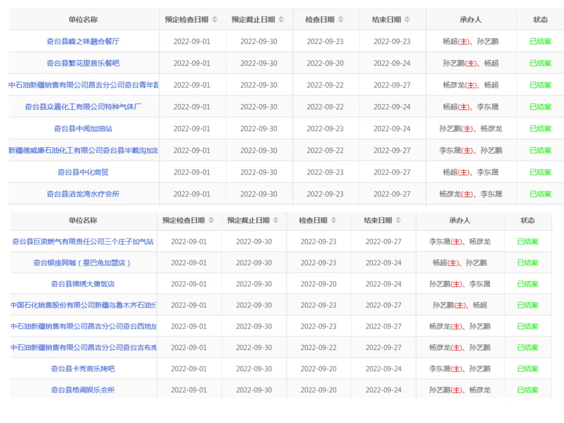Sort upper table by 预定检查日期 icon
Image resolution: width=564 pixels, height=423 pixels.
pyautogui.click(x=215, y=19)
